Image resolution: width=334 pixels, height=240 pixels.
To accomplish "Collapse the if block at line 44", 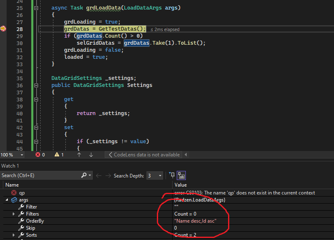I will tap(36, 142).
